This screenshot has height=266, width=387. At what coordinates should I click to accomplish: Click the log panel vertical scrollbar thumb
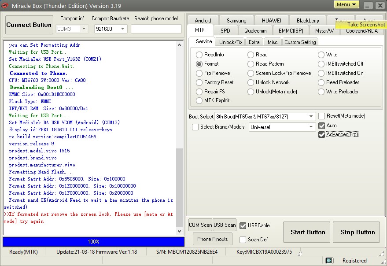180,188
